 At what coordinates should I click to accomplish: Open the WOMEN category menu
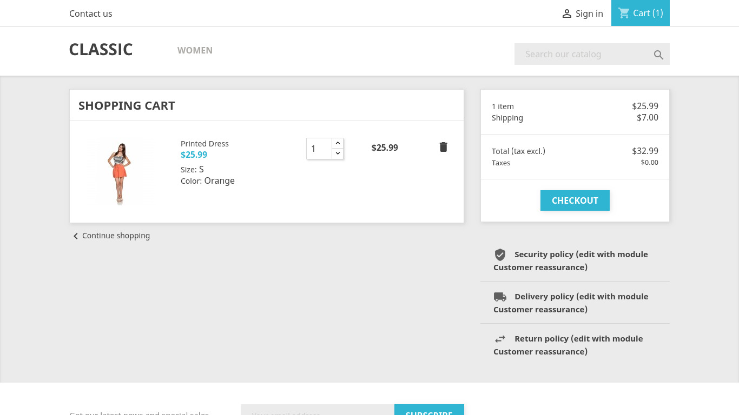pyautogui.click(x=195, y=50)
